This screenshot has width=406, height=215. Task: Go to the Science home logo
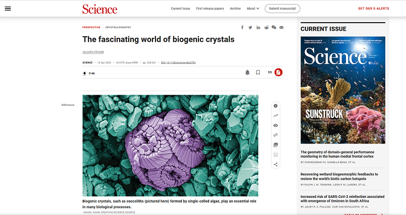pyautogui.click(x=99, y=9)
